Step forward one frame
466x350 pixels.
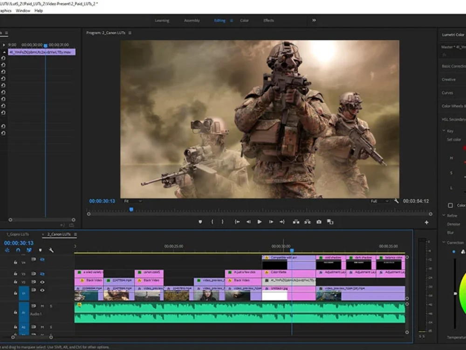tap(271, 222)
